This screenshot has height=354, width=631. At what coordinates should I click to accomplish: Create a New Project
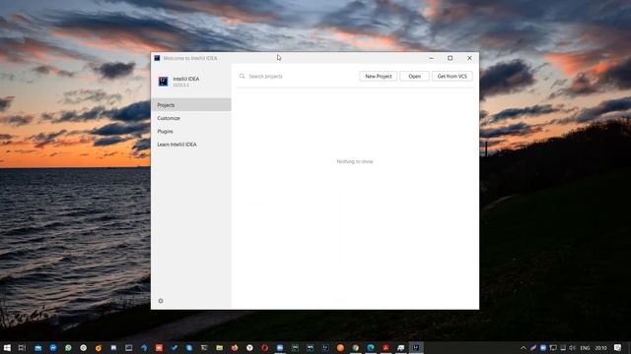pyautogui.click(x=379, y=77)
